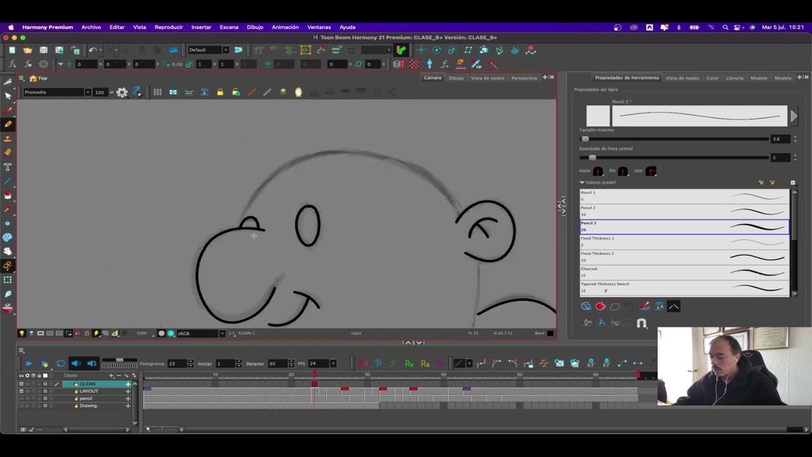Collapse the Valores predef. presets section
This screenshot has height=457, width=812.
click(x=582, y=183)
